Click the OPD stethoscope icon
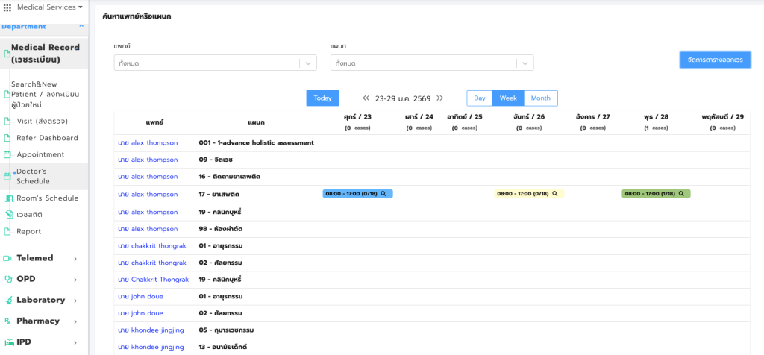Image resolution: width=764 pixels, height=355 pixels. 7,279
